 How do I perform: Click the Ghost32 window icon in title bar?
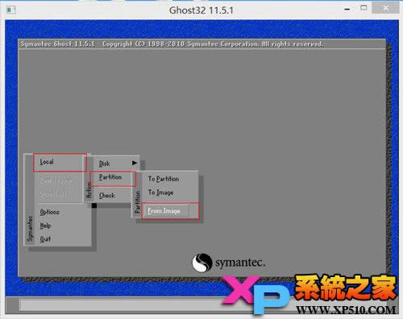click(10, 10)
